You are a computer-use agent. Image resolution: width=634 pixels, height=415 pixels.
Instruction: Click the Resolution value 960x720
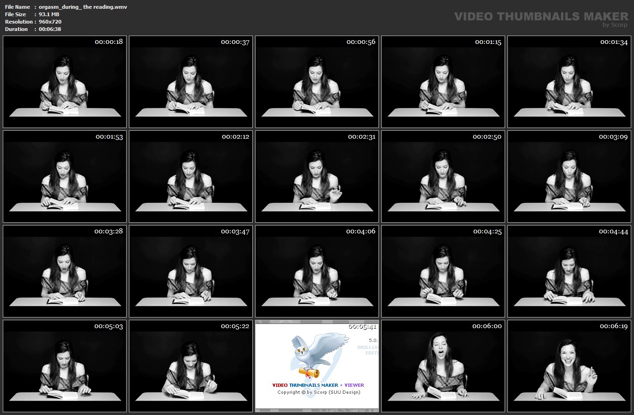coord(50,22)
